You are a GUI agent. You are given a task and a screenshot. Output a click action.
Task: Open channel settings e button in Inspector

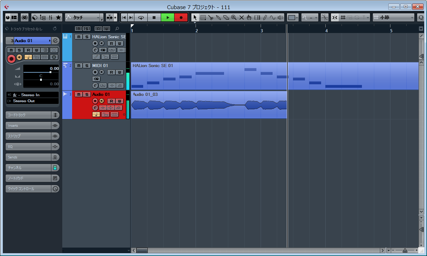[56, 41]
